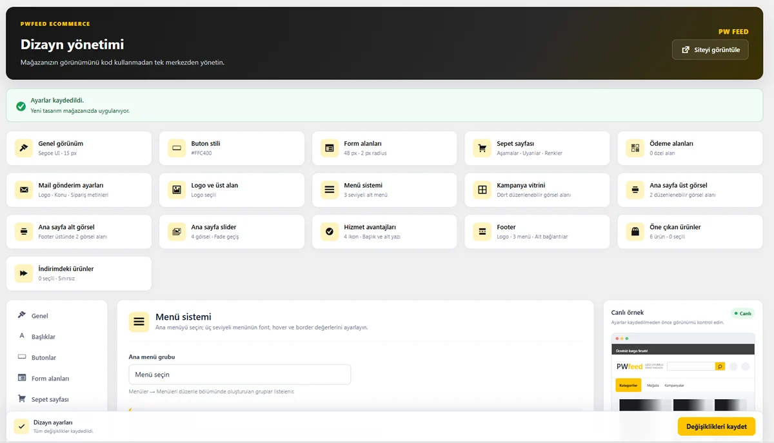Click the Buton stili card icon

[177, 148]
